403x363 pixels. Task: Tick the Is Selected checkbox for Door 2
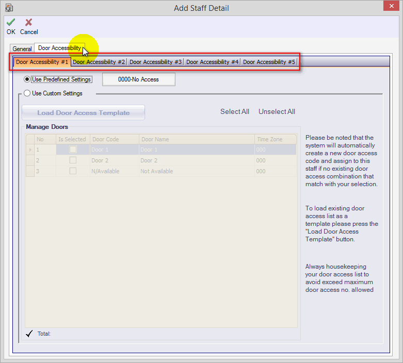[73, 160]
